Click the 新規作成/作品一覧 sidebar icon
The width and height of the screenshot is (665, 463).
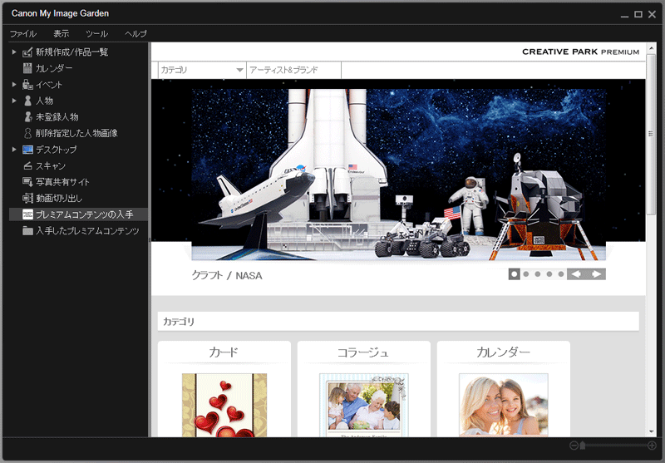coord(27,52)
